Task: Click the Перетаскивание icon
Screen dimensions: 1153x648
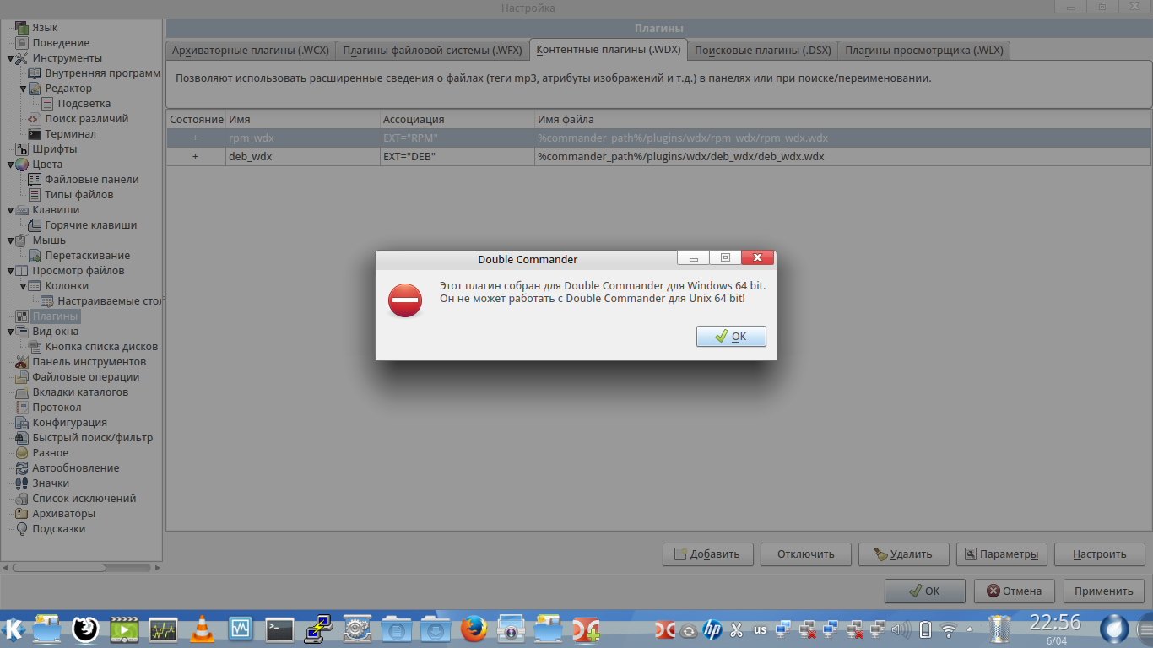Action: pos(35,256)
